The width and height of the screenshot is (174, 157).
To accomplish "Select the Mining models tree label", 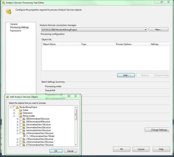I will pyautogui.click(x=29, y=116).
